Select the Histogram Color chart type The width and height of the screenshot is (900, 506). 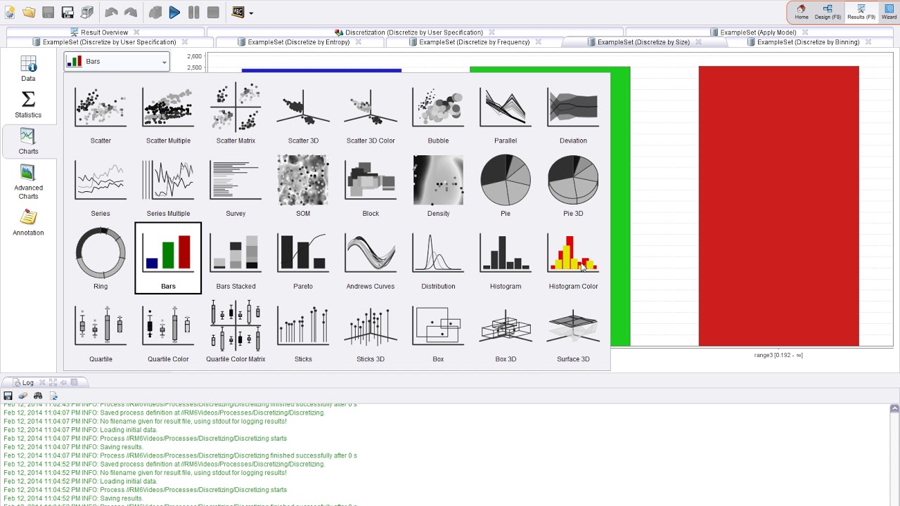(573, 259)
